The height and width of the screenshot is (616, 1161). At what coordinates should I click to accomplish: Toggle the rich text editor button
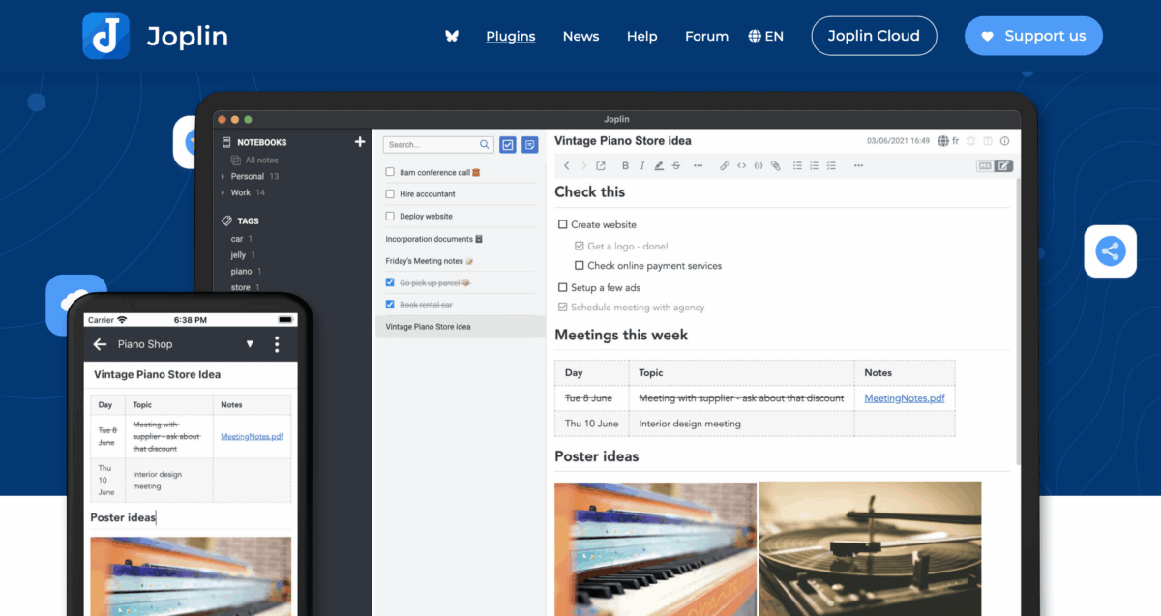(x=1004, y=165)
